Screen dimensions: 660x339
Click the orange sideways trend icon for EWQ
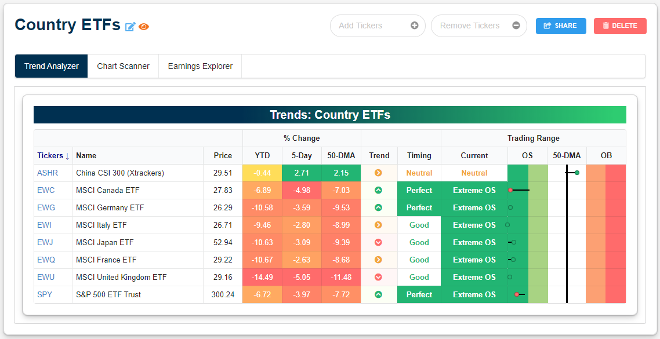click(378, 260)
